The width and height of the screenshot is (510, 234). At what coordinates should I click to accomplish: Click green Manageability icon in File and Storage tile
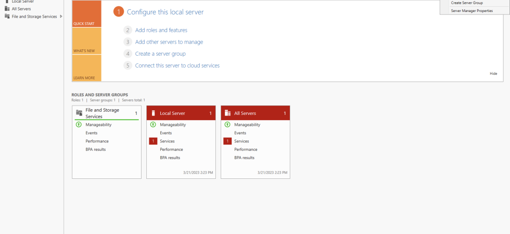click(x=79, y=124)
